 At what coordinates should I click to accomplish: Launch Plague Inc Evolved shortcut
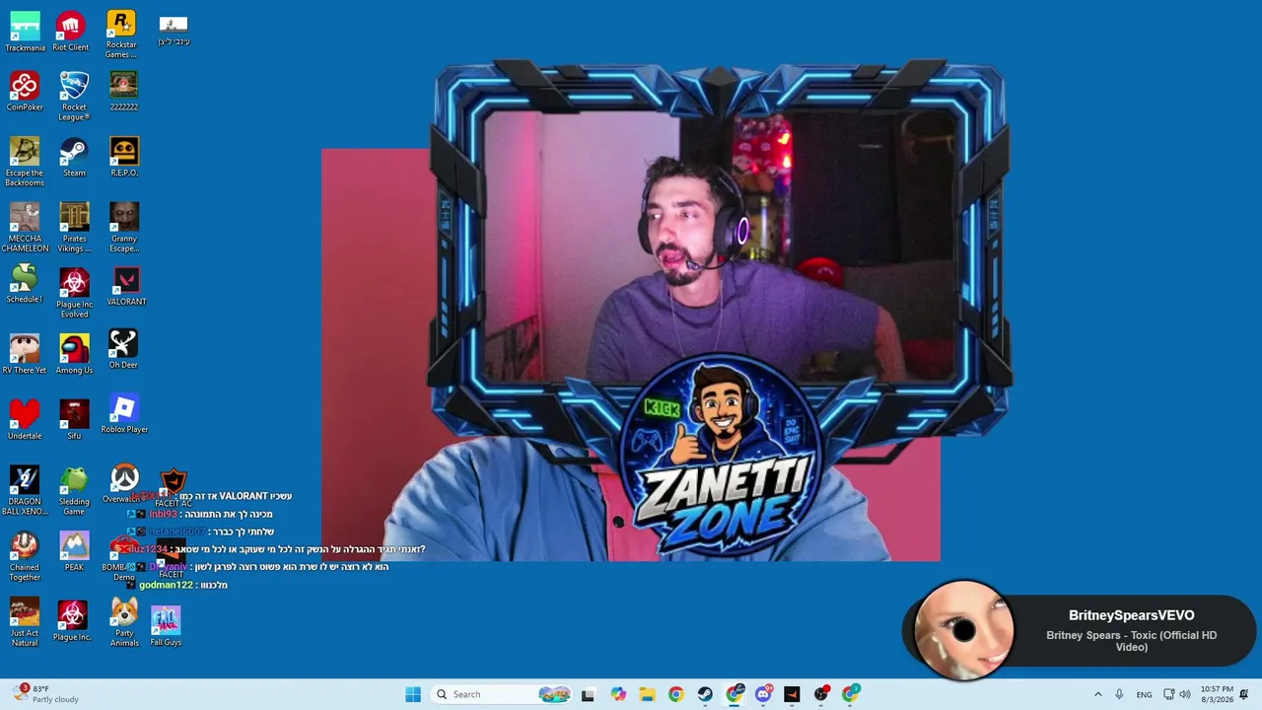click(x=74, y=293)
